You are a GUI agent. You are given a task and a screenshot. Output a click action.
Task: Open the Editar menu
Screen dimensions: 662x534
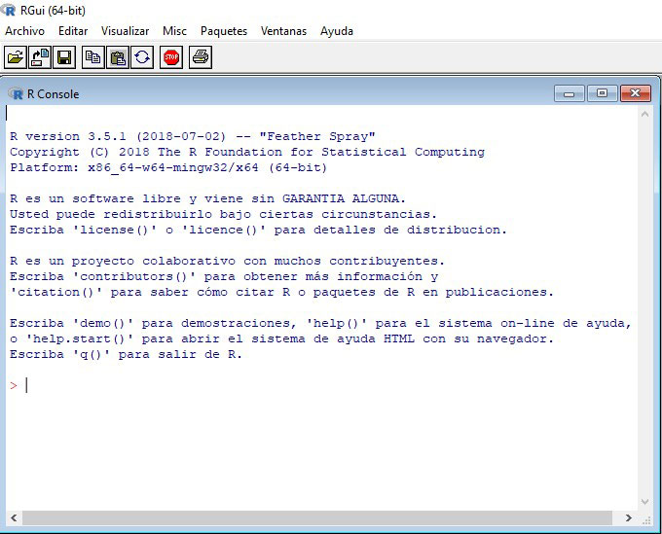click(73, 31)
